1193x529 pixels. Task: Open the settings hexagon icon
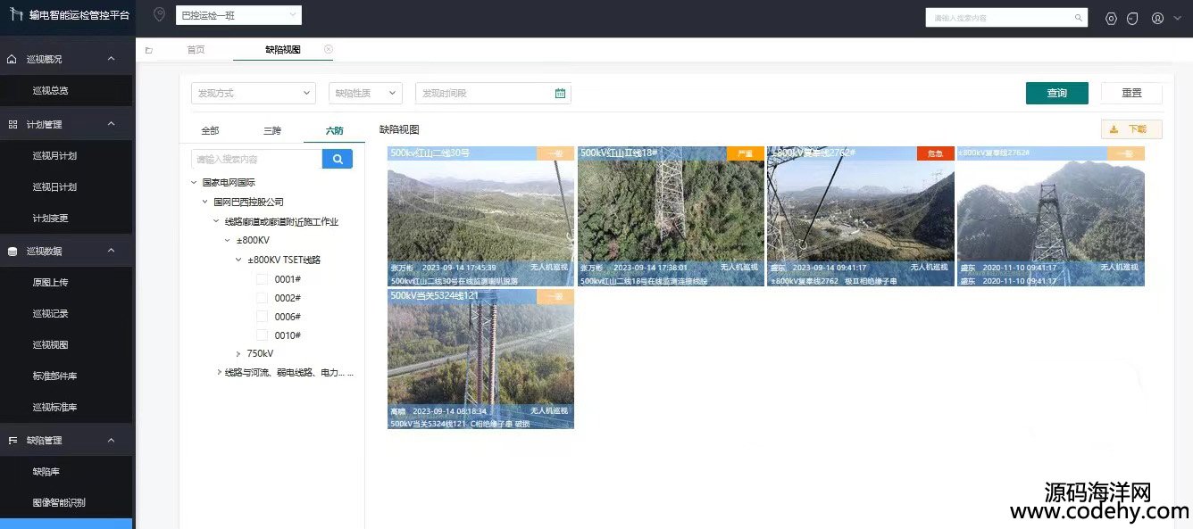(x=1111, y=18)
